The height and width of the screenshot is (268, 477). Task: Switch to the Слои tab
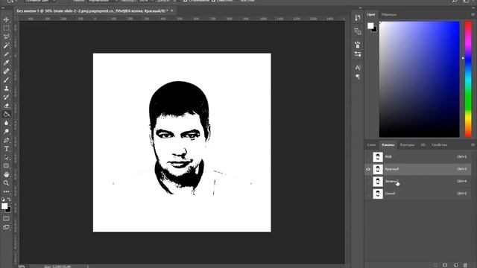pos(371,145)
